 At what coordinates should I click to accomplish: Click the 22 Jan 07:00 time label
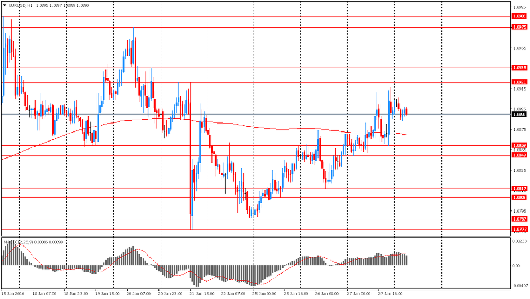[x=233, y=294]
